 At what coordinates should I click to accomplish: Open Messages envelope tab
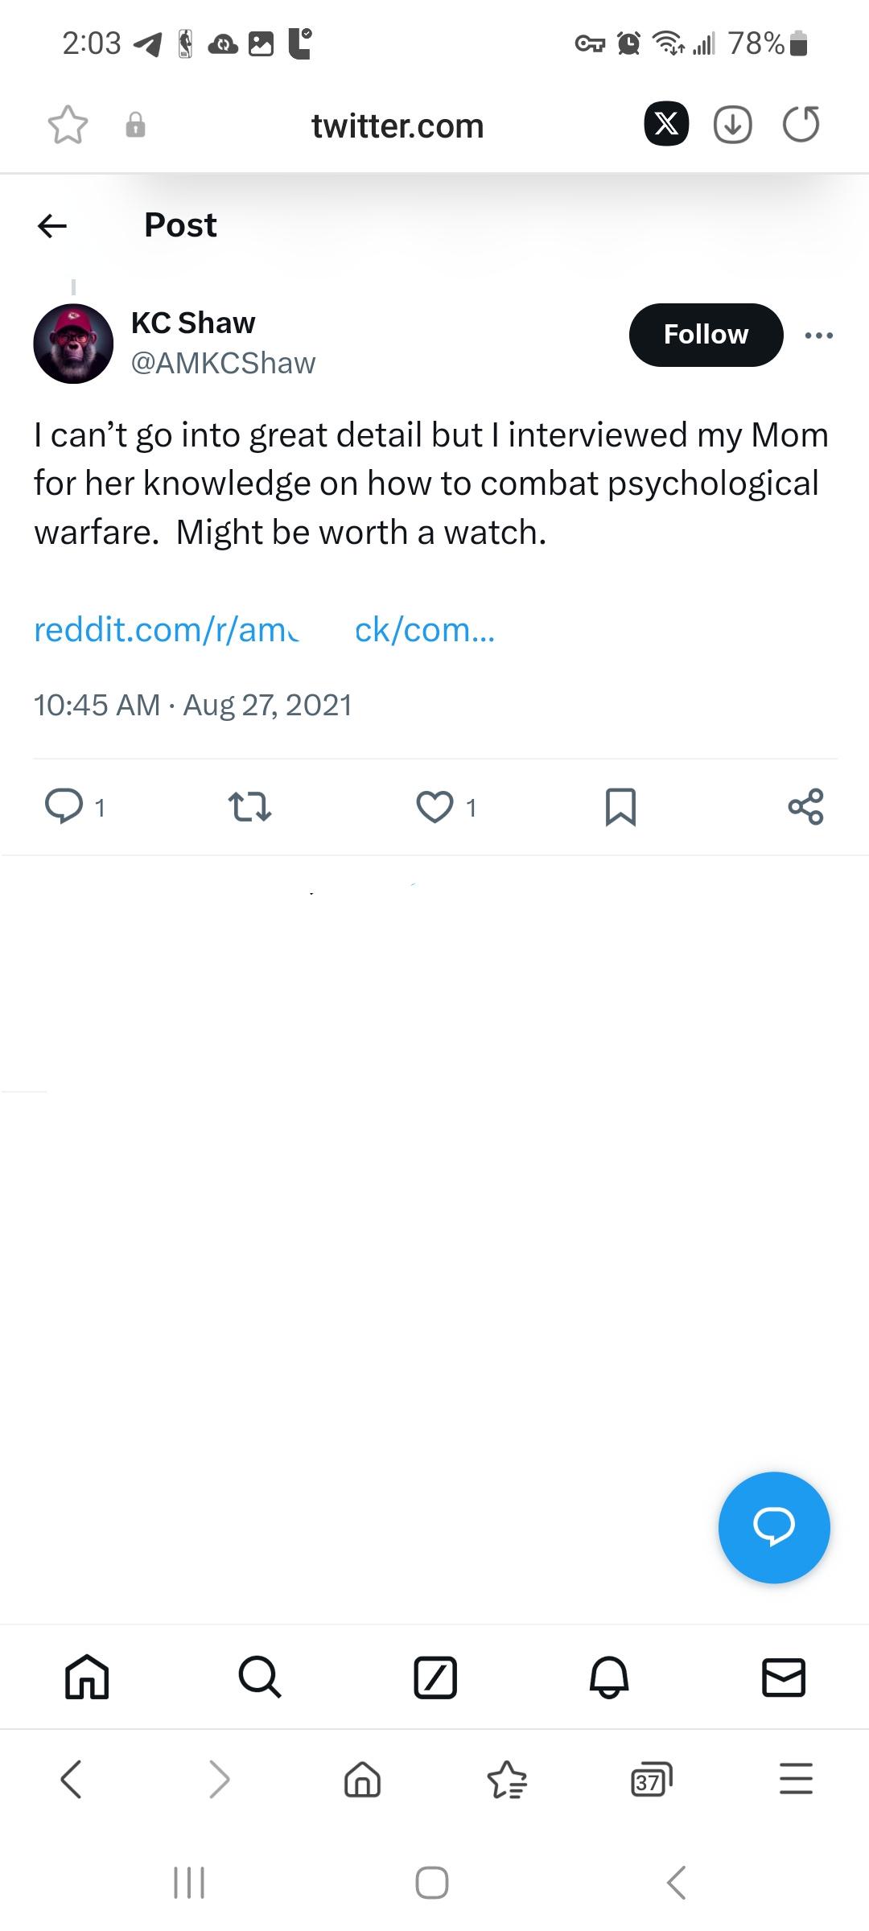(x=783, y=1678)
